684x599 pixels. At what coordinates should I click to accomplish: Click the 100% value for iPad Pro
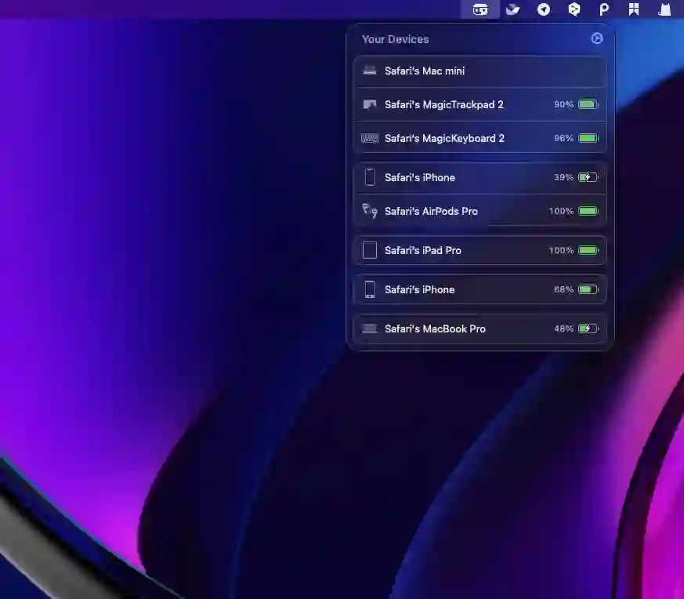pyautogui.click(x=561, y=250)
